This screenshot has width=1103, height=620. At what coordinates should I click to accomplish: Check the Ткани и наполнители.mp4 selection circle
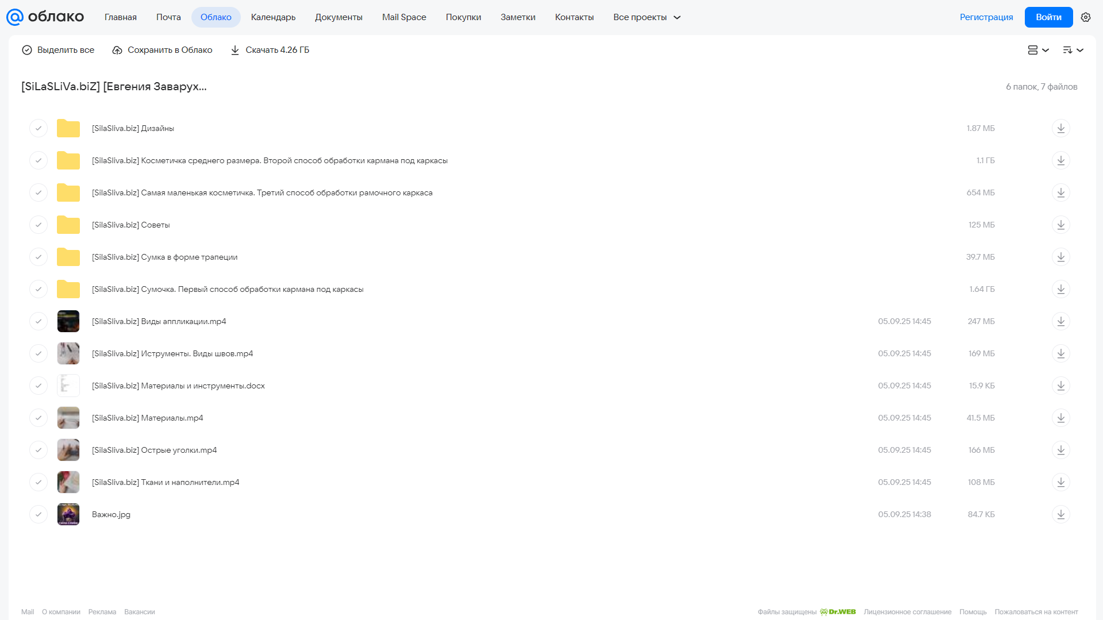39,482
